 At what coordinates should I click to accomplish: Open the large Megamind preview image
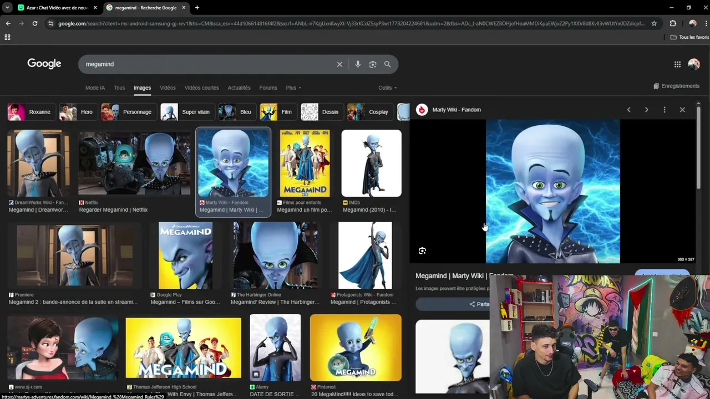[x=553, y=191]
